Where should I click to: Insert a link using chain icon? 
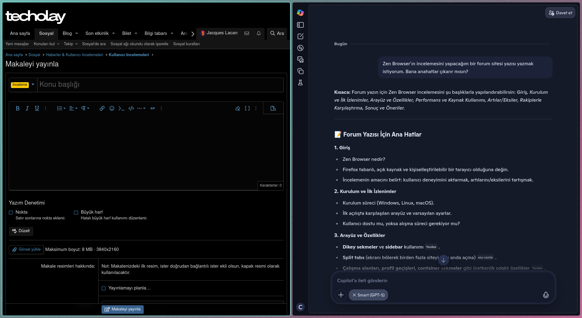[x=102, y=108]
